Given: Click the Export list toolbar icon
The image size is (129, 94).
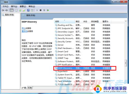Looking at the screenshot, I should tap(23, 10).
